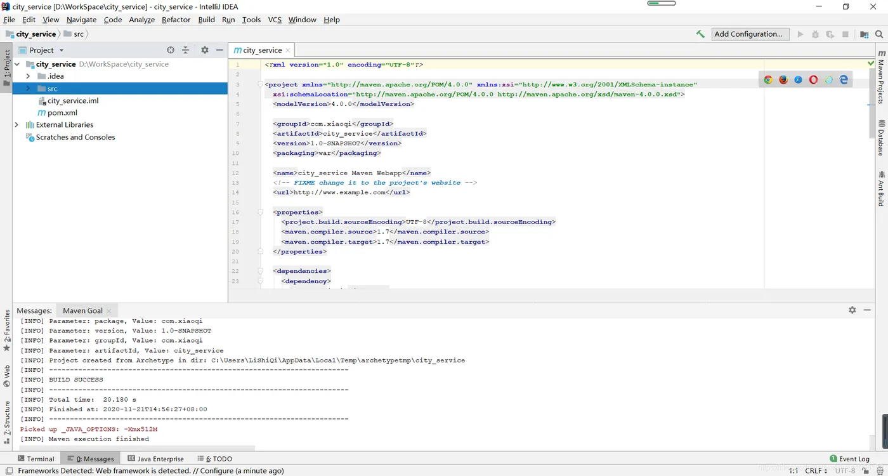Viewport: 888px width, 476px height.
Task: Open pom.xml in Chrome browser icon
Action: coord(768,80)
